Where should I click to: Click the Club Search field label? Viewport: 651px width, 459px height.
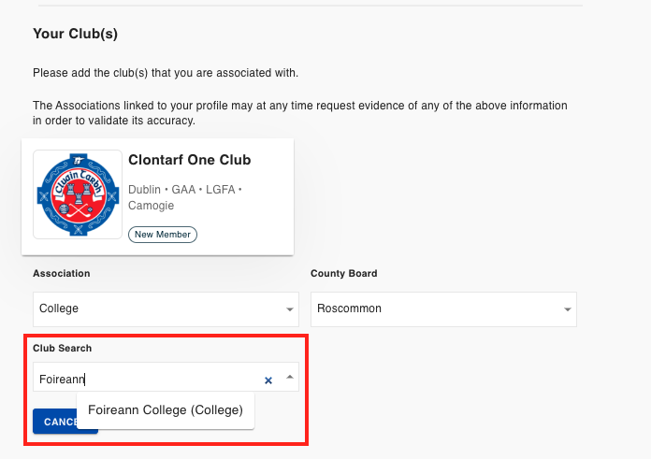pos(63,348)
